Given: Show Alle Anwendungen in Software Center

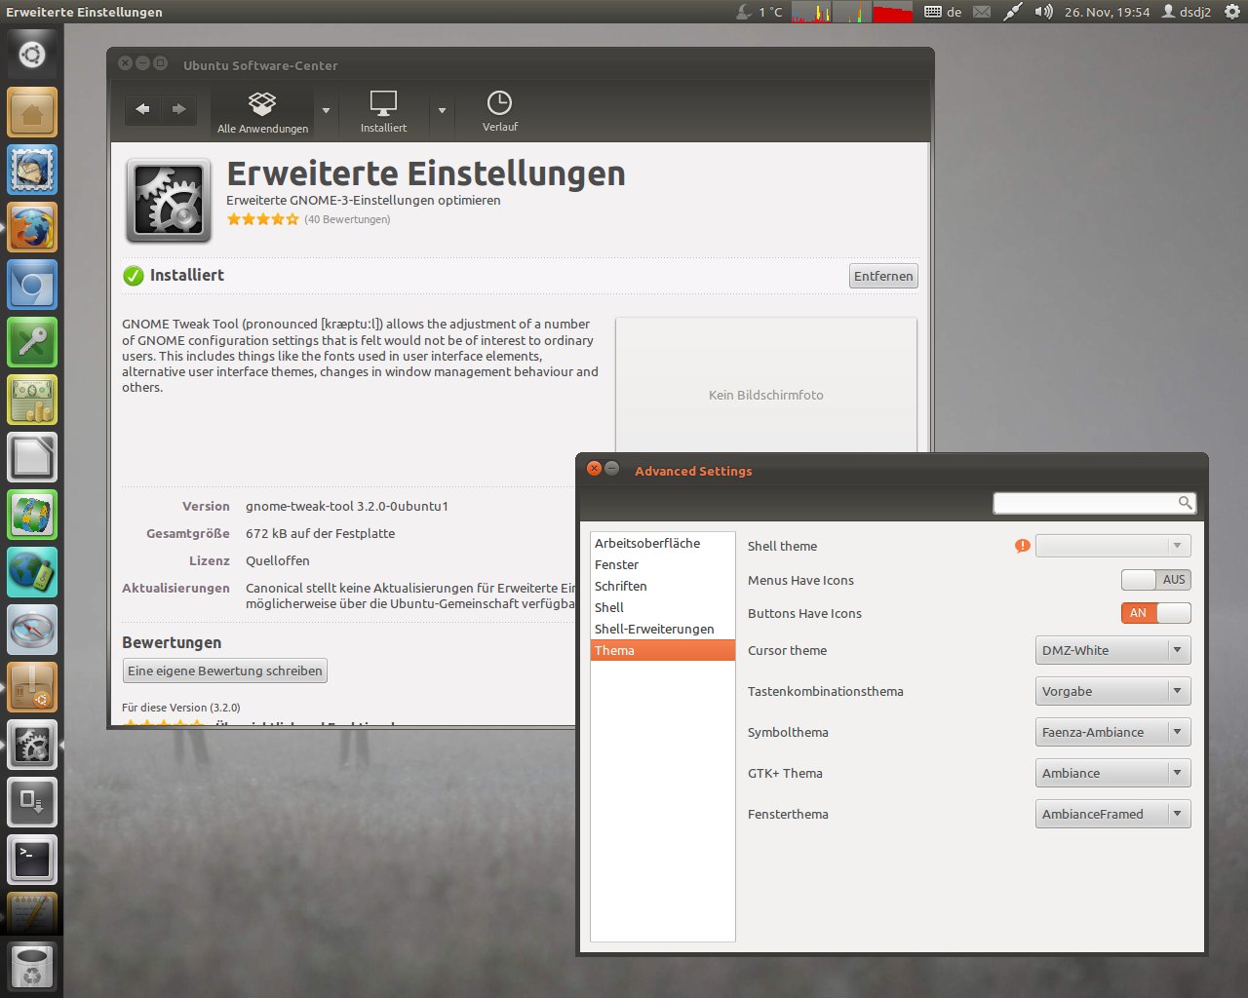Looking at the screenshot, I should [262, 113].
